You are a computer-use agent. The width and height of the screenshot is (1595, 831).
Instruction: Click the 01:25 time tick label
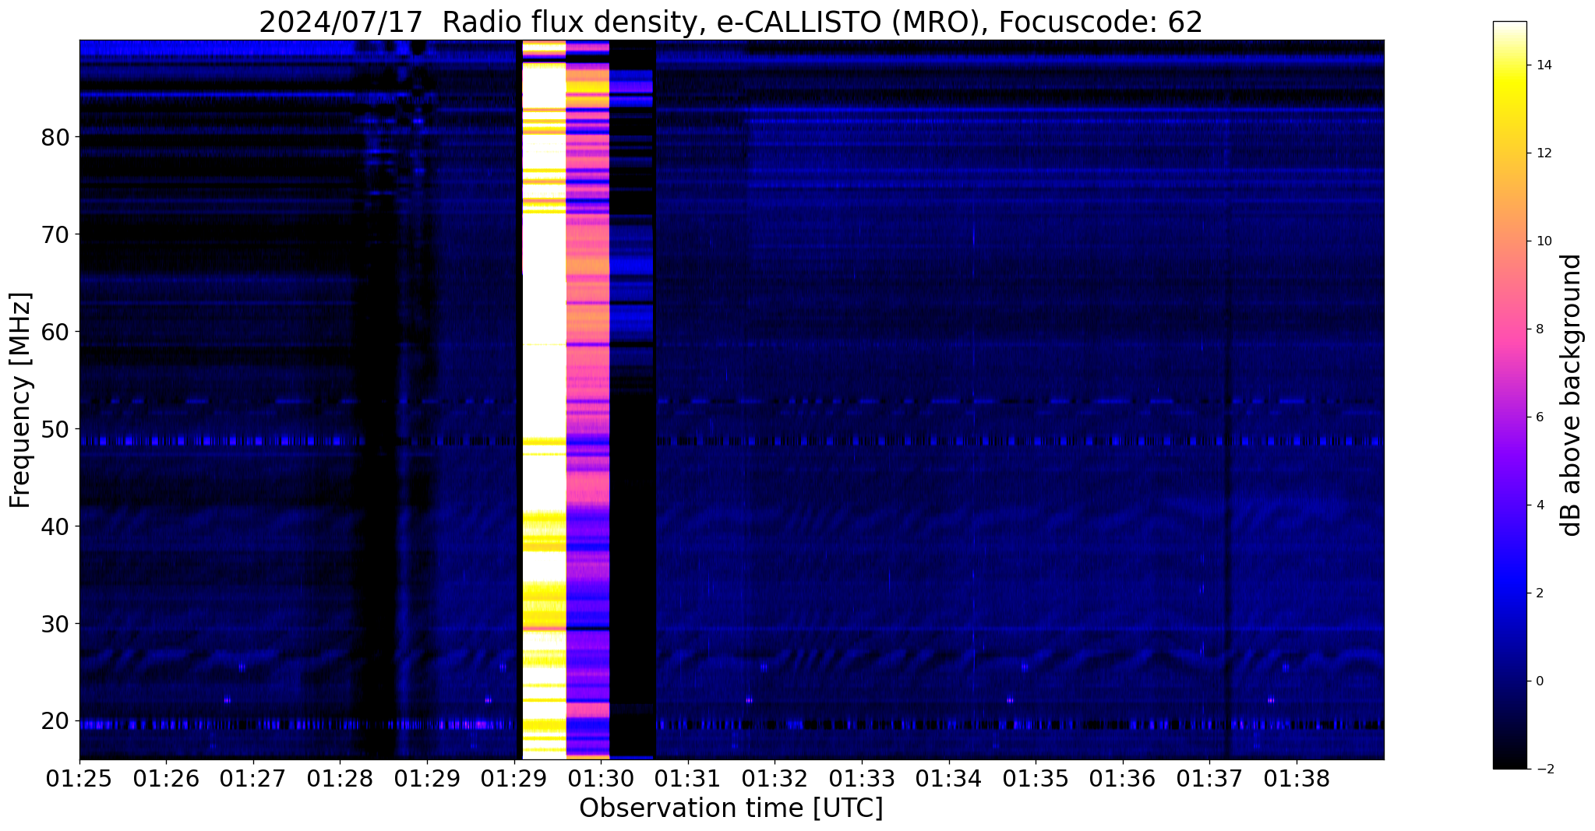tap(79, 778)
